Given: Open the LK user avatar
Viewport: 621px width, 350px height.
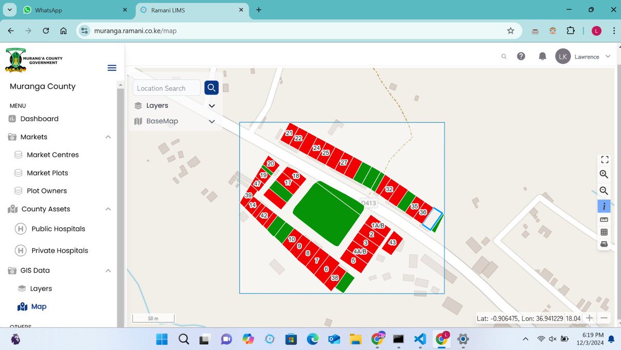Looking at the screenshot, I should point(563,56).
